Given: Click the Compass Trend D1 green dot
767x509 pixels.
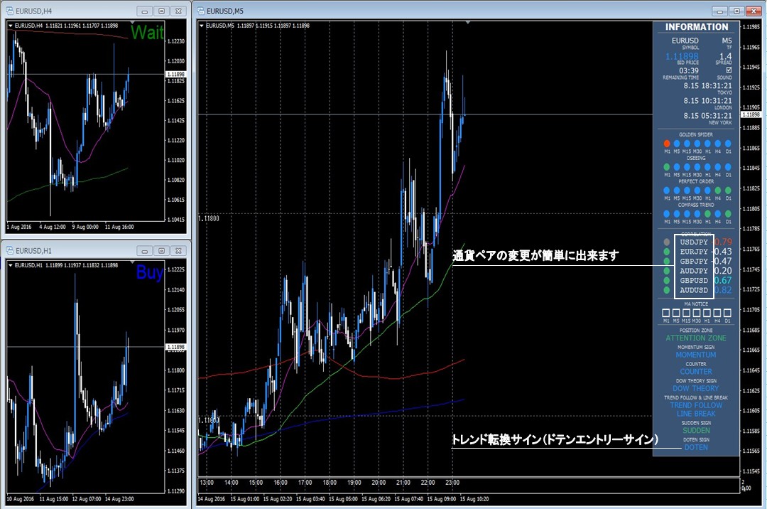Looking at the screenshot, I should [x=728, y=214].
